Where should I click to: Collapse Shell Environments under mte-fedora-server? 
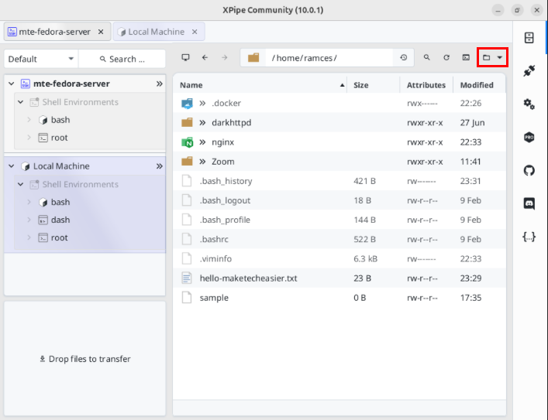(x=20, y=102)
